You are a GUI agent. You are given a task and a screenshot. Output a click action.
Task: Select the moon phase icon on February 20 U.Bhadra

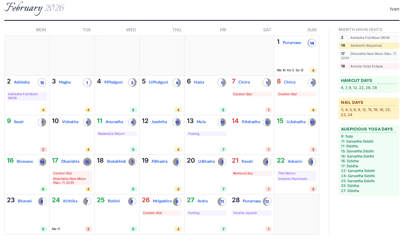222,162
